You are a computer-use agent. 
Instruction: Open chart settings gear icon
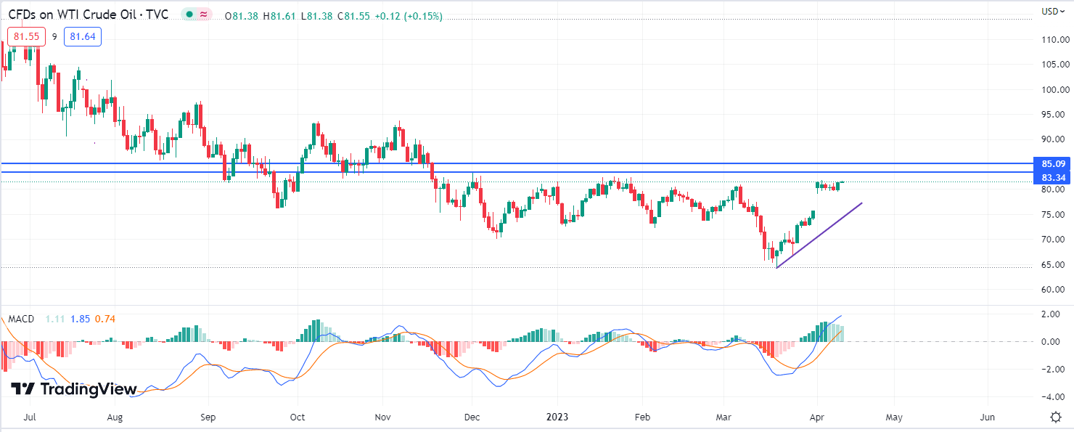point(1056,417)
